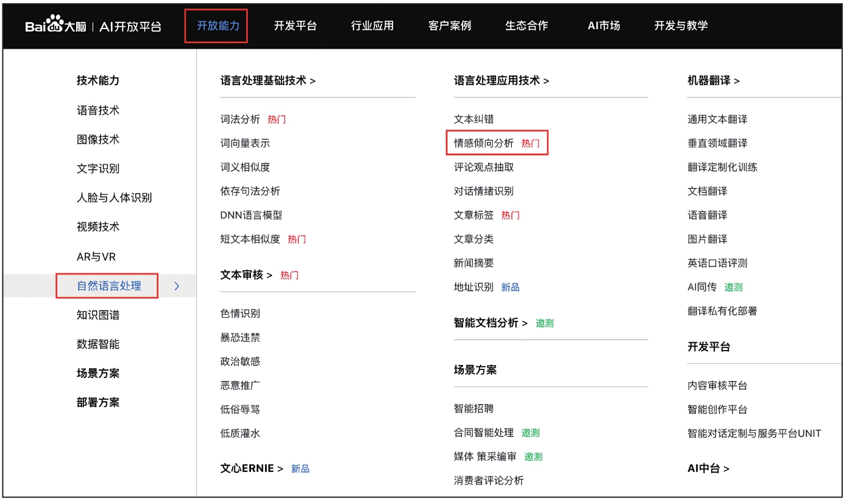This screenshot has height=501, width=844.
Task: Open the 对话情绪识别 link
Action: pos(484,191)
